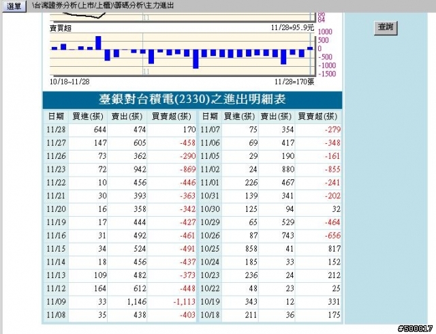The height and width of the screenshot is (334, 436).
Task: Select the 11/26 date cell
Action: [56, 156]
